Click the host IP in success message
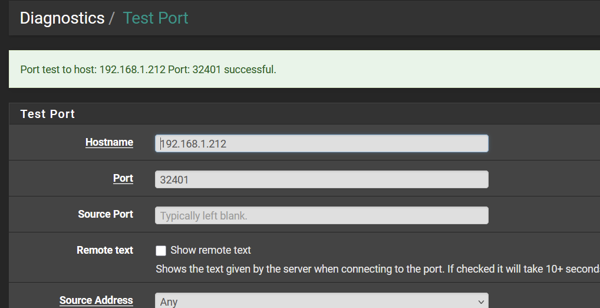600x308 pixels. (x=133, y=70)
